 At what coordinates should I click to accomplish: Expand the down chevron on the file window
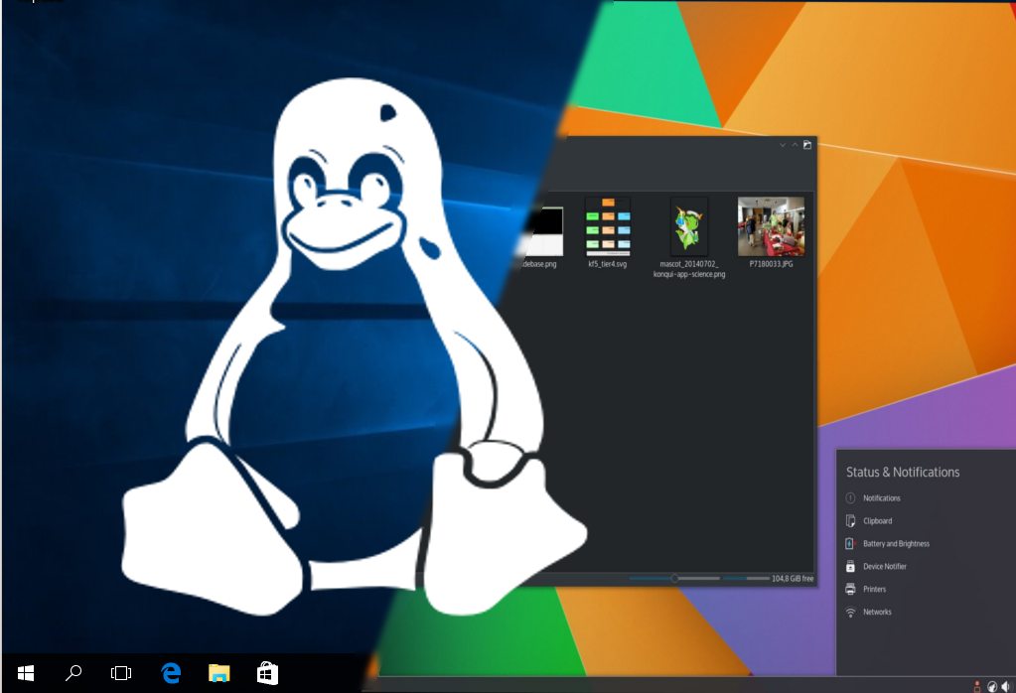[782, 144]
